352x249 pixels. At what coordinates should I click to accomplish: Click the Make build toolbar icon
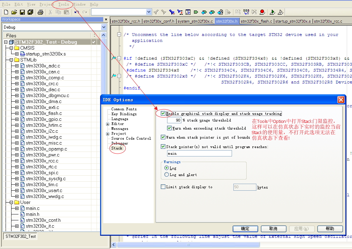click(x=246, y=12)
